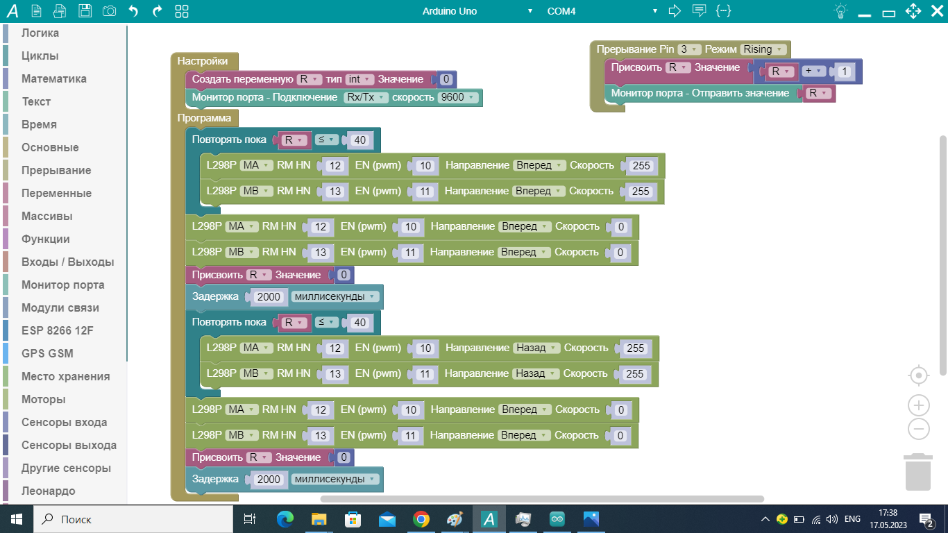
Task: Click the volume speaker tray icon
Action: tap(832, 519)
